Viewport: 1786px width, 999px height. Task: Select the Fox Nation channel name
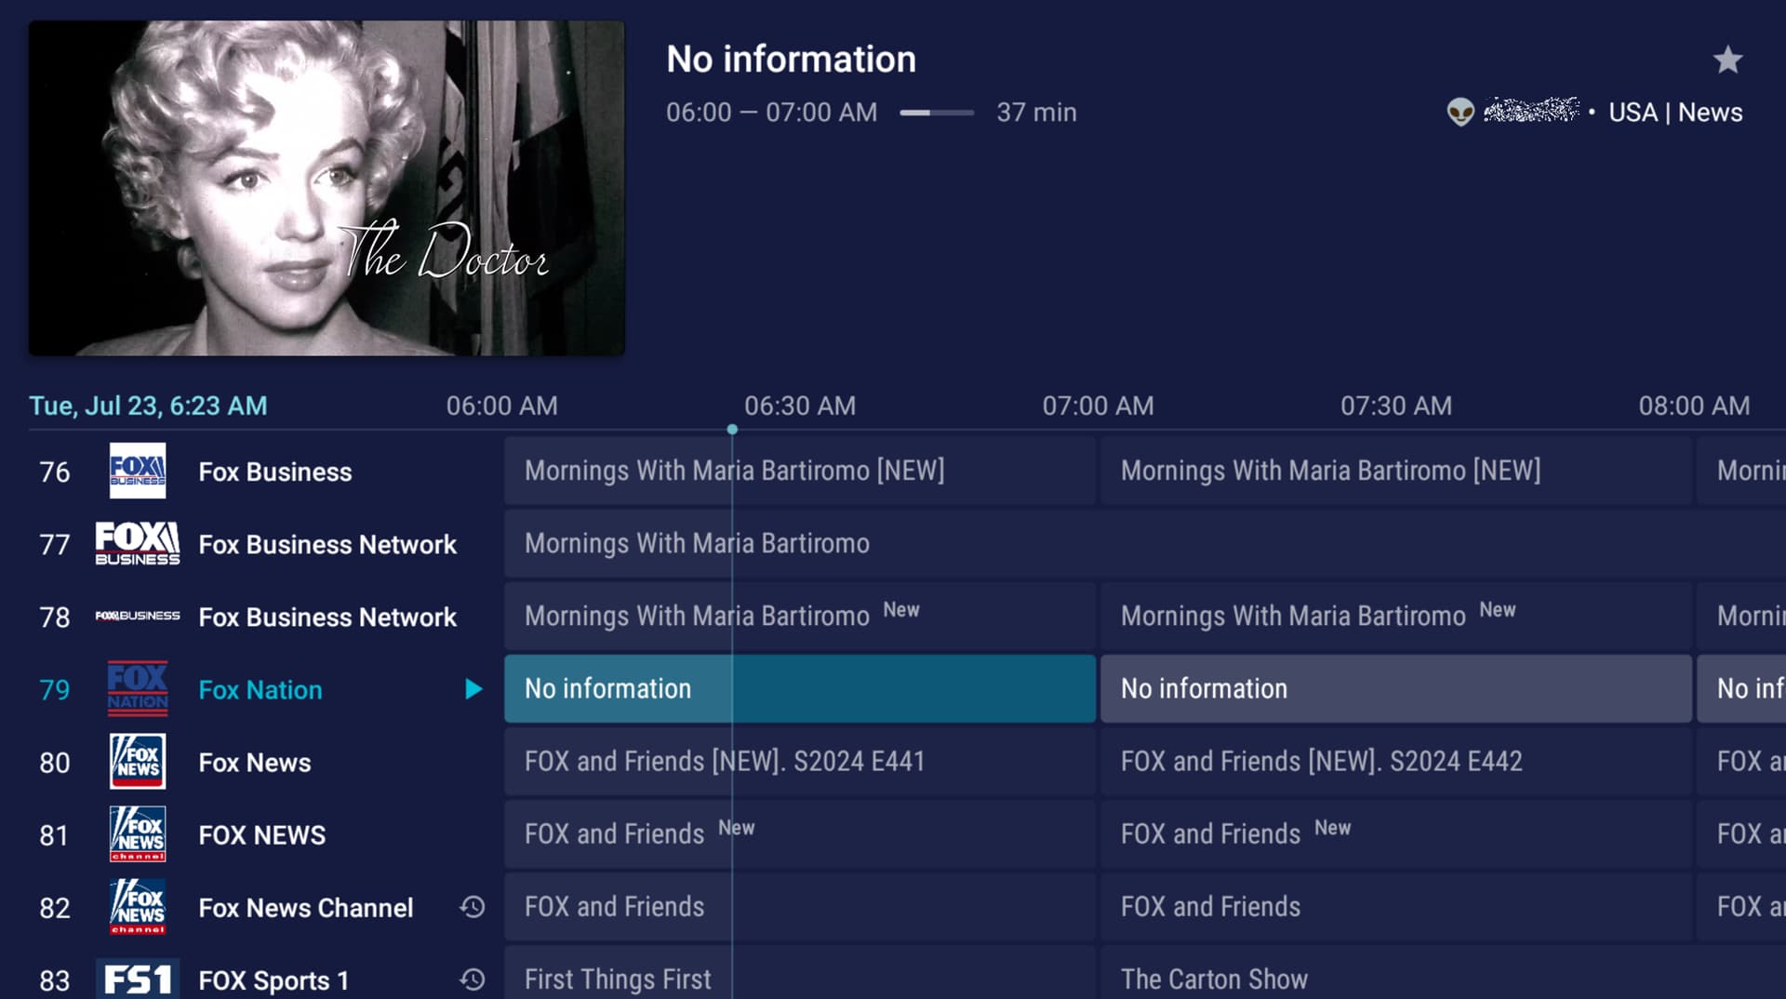click(260, 689)
